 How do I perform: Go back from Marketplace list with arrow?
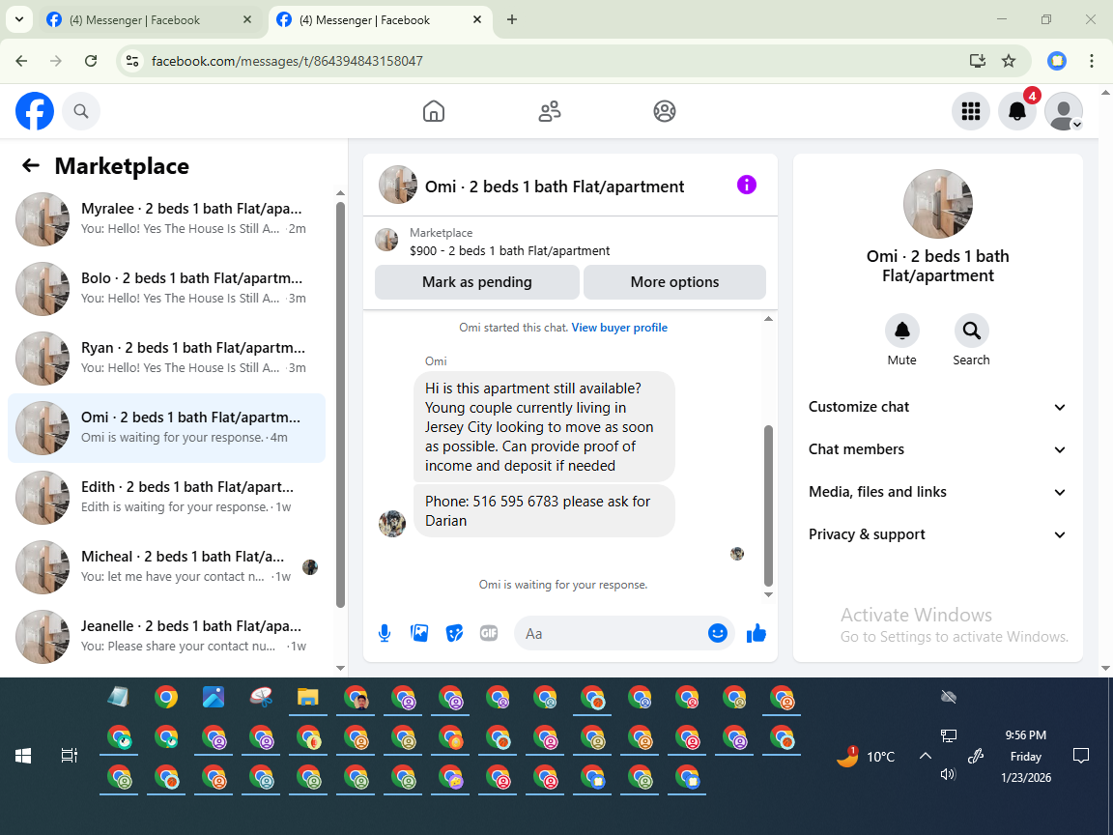(31, 166)
